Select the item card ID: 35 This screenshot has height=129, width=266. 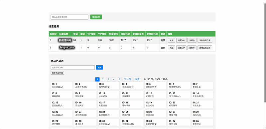pos(202,123)
